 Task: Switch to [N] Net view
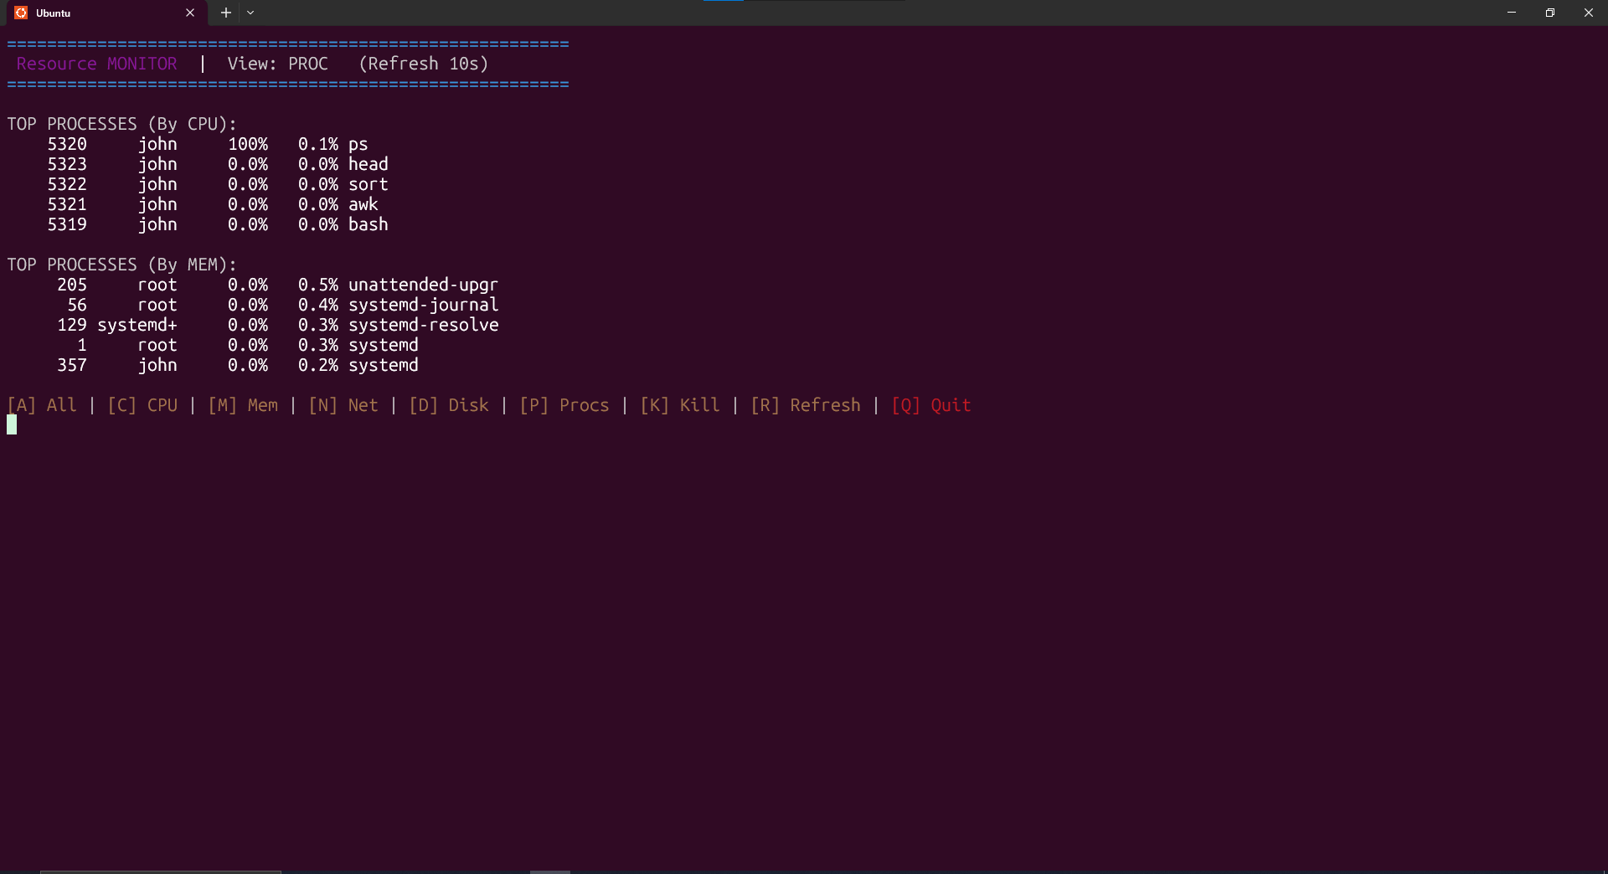[343, 404]
